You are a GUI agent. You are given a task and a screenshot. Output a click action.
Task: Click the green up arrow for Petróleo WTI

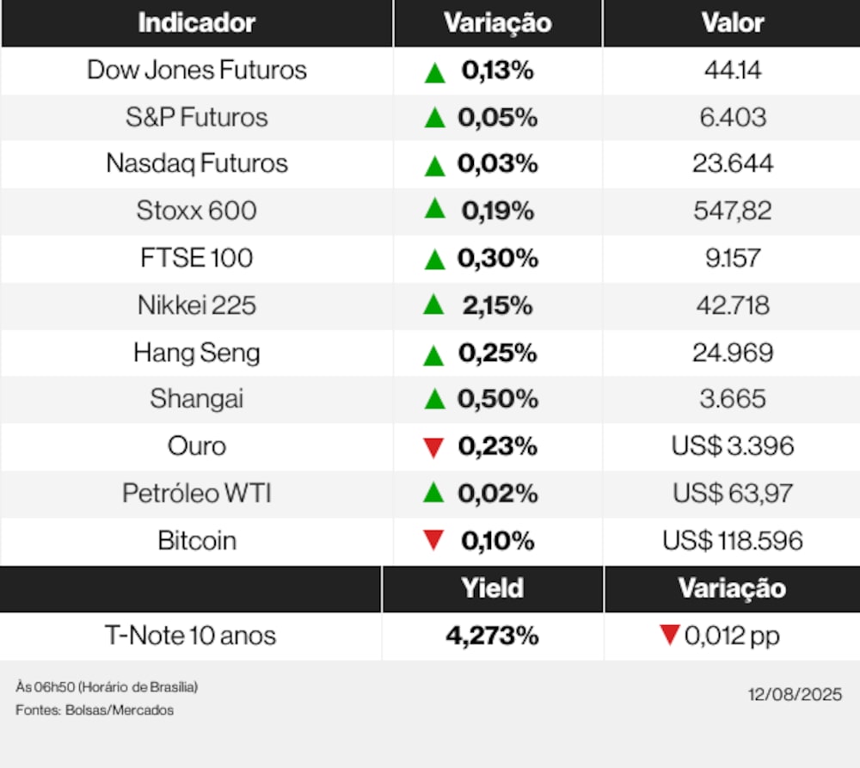point(434,493)
